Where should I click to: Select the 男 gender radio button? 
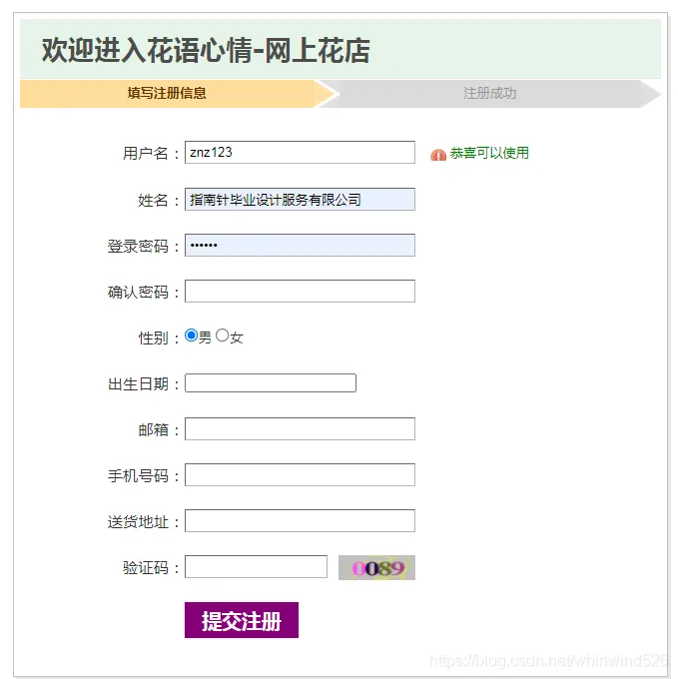[x=191, y=336]
